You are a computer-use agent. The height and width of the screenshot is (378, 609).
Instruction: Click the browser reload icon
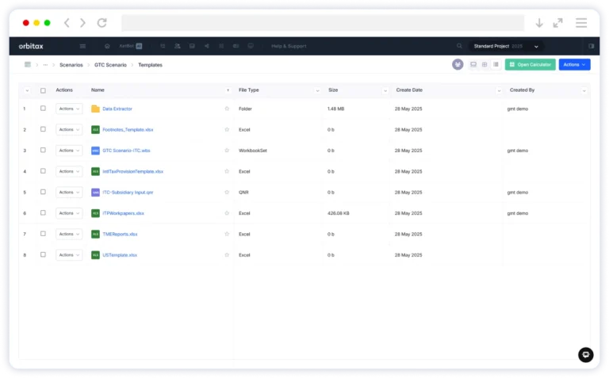pos(101,23)
